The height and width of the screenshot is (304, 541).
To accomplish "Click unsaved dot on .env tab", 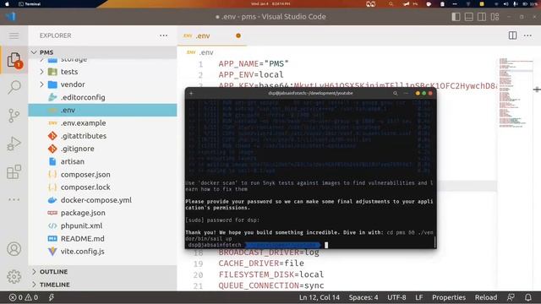I will 238,35.
